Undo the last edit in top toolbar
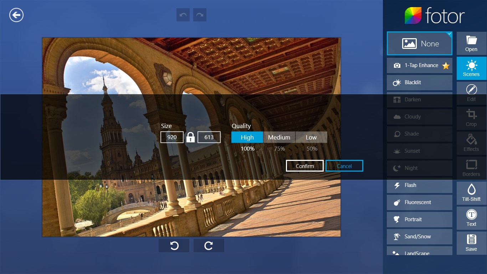487x274 pixels. (183, 15)
